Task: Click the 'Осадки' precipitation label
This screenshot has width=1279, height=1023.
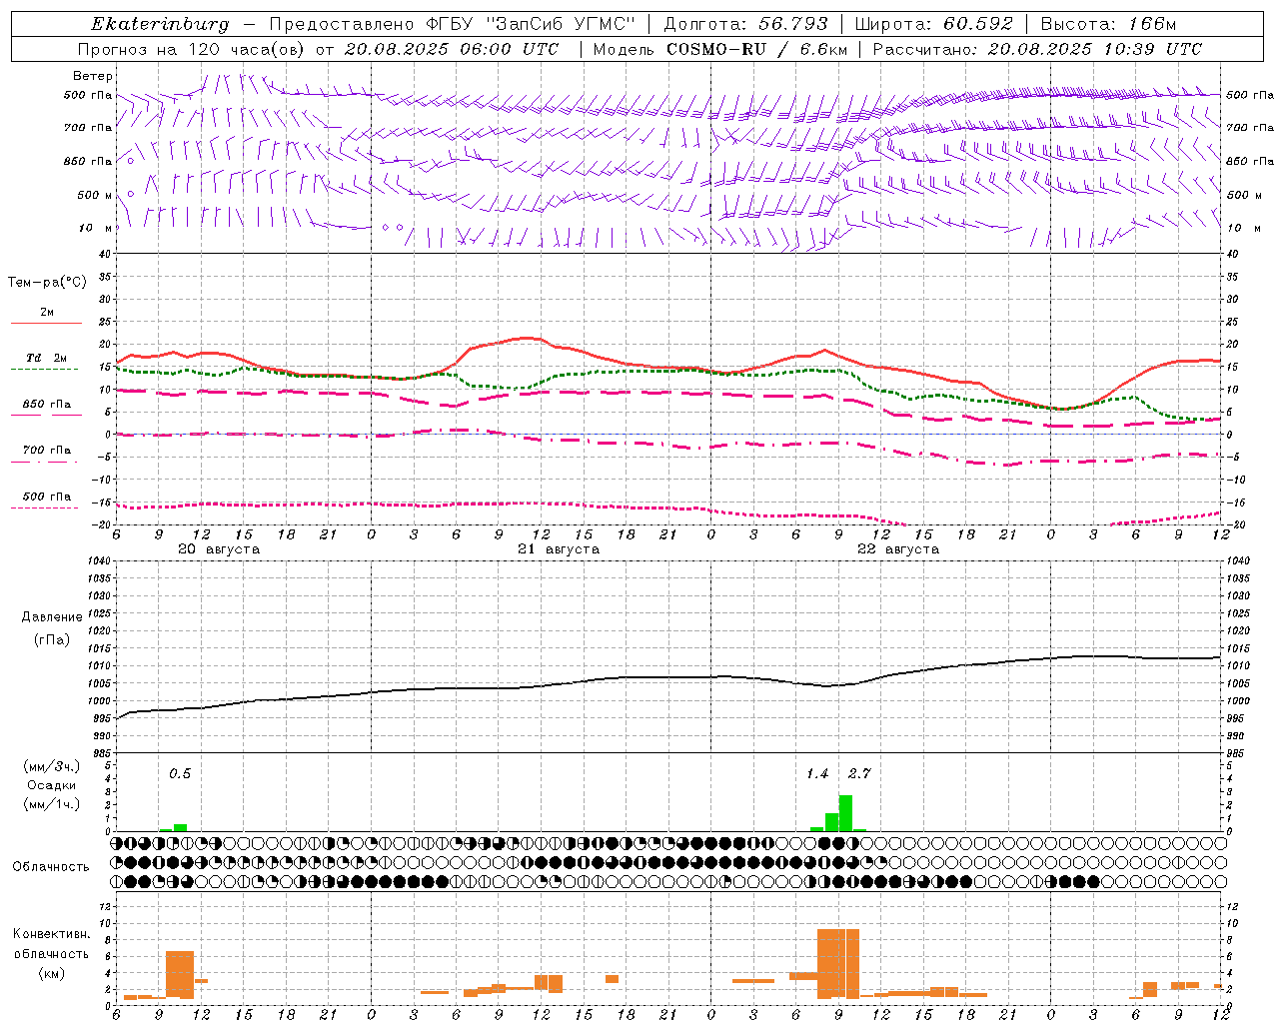Action: [x=51, y=785]
